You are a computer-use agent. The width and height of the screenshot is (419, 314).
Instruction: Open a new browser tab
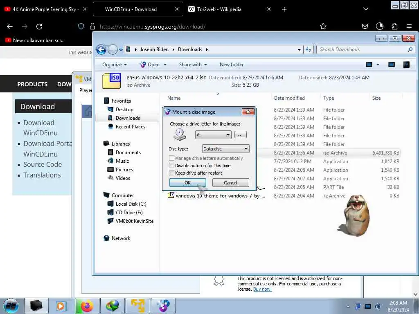284,9
